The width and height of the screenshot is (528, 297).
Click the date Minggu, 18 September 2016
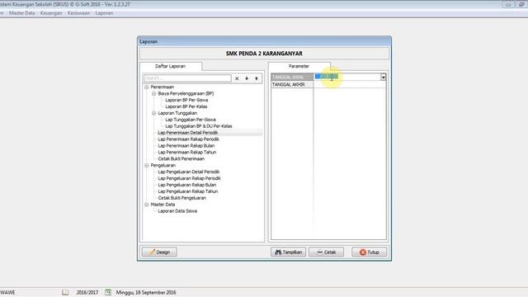pos(146,293)
